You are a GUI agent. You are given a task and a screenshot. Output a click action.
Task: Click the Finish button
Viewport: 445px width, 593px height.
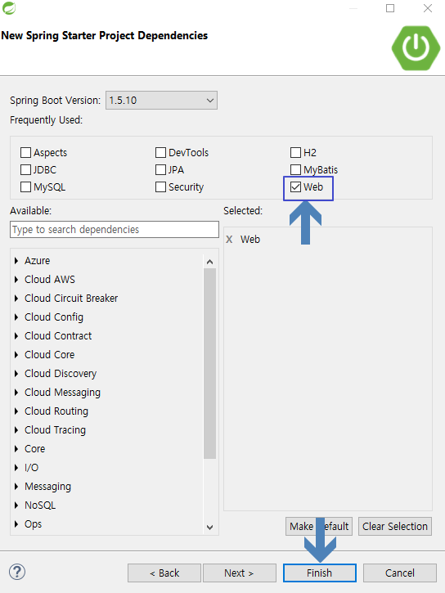[320, 573]
